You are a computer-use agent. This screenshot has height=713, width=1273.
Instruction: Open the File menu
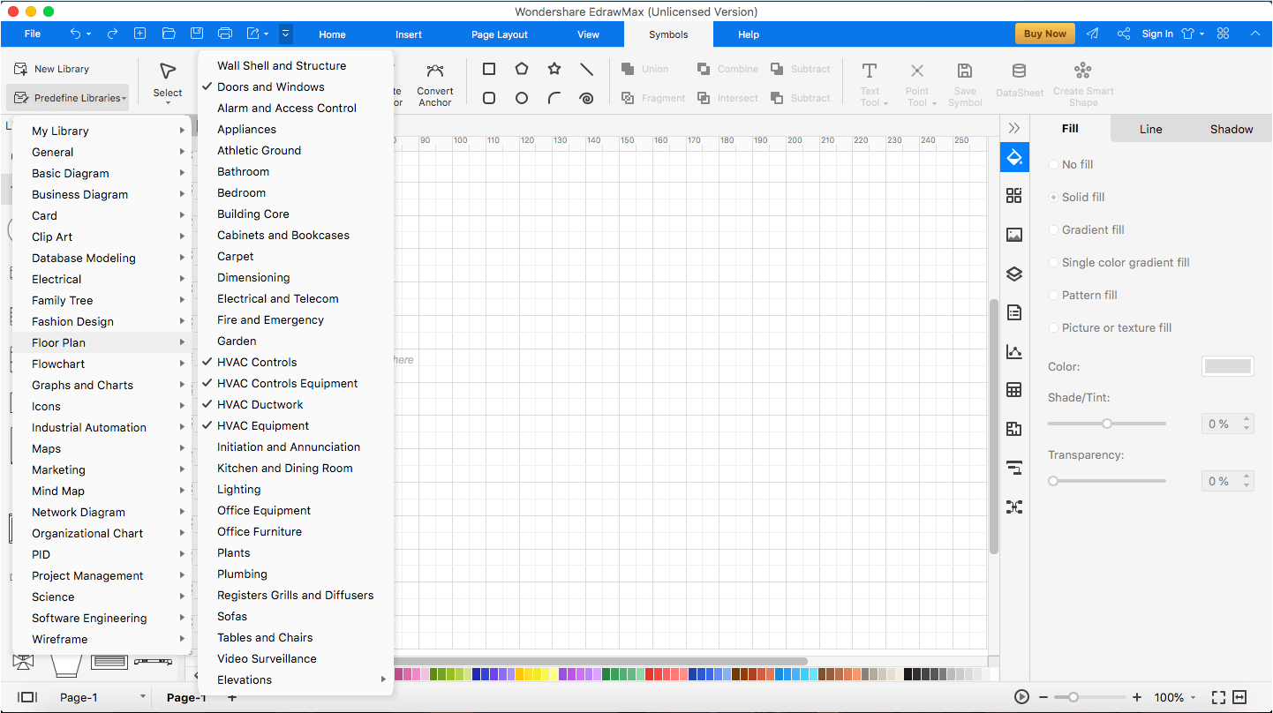click(x=33, y=34)
